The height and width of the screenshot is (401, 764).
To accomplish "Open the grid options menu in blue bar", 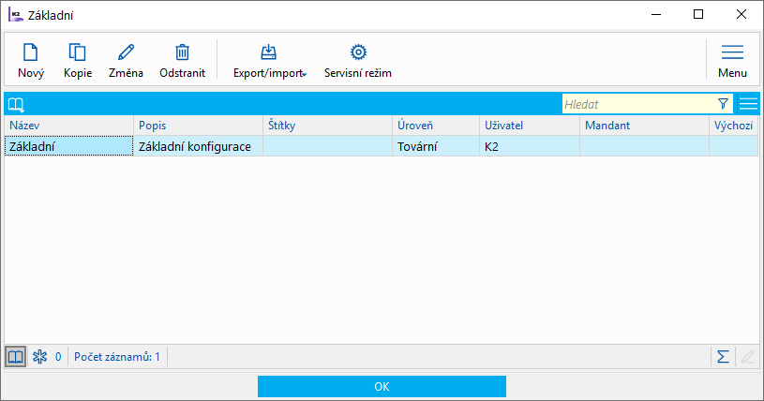I will point(748,104).
